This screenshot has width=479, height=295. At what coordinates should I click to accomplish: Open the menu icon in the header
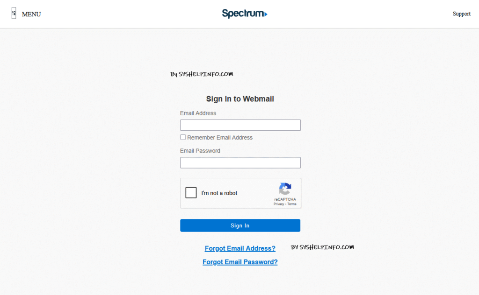pyautogui.click(x=14, y=14)
